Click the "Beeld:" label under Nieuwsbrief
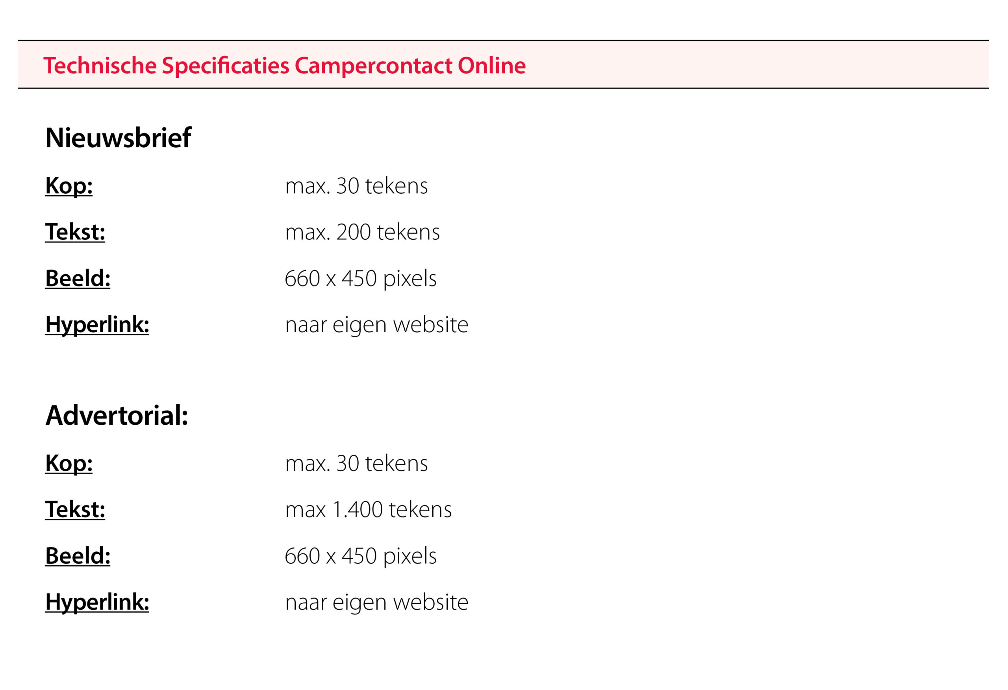 [x=78, y=278]
